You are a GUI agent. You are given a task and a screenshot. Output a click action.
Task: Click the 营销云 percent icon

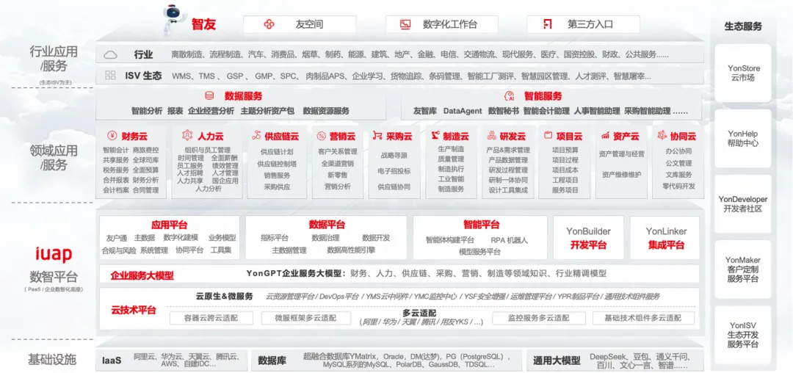321,136
